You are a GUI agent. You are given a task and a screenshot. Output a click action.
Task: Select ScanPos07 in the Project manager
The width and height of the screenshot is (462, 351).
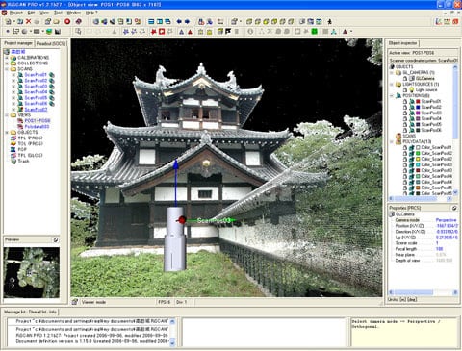click(x=36, y=110)
